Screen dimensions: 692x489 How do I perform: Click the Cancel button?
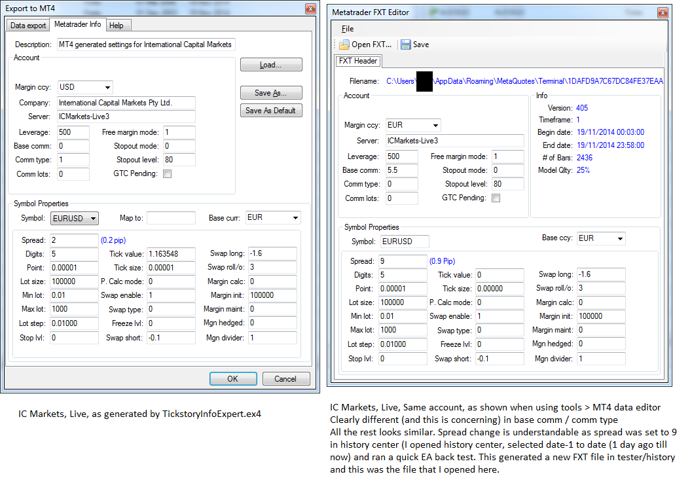(286, 378)
